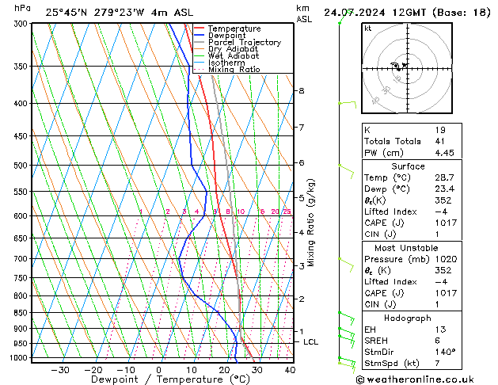Select the Mixing Ratio legend entry
The width and height of the screenshot is (498, 385).
coord(234,70)
